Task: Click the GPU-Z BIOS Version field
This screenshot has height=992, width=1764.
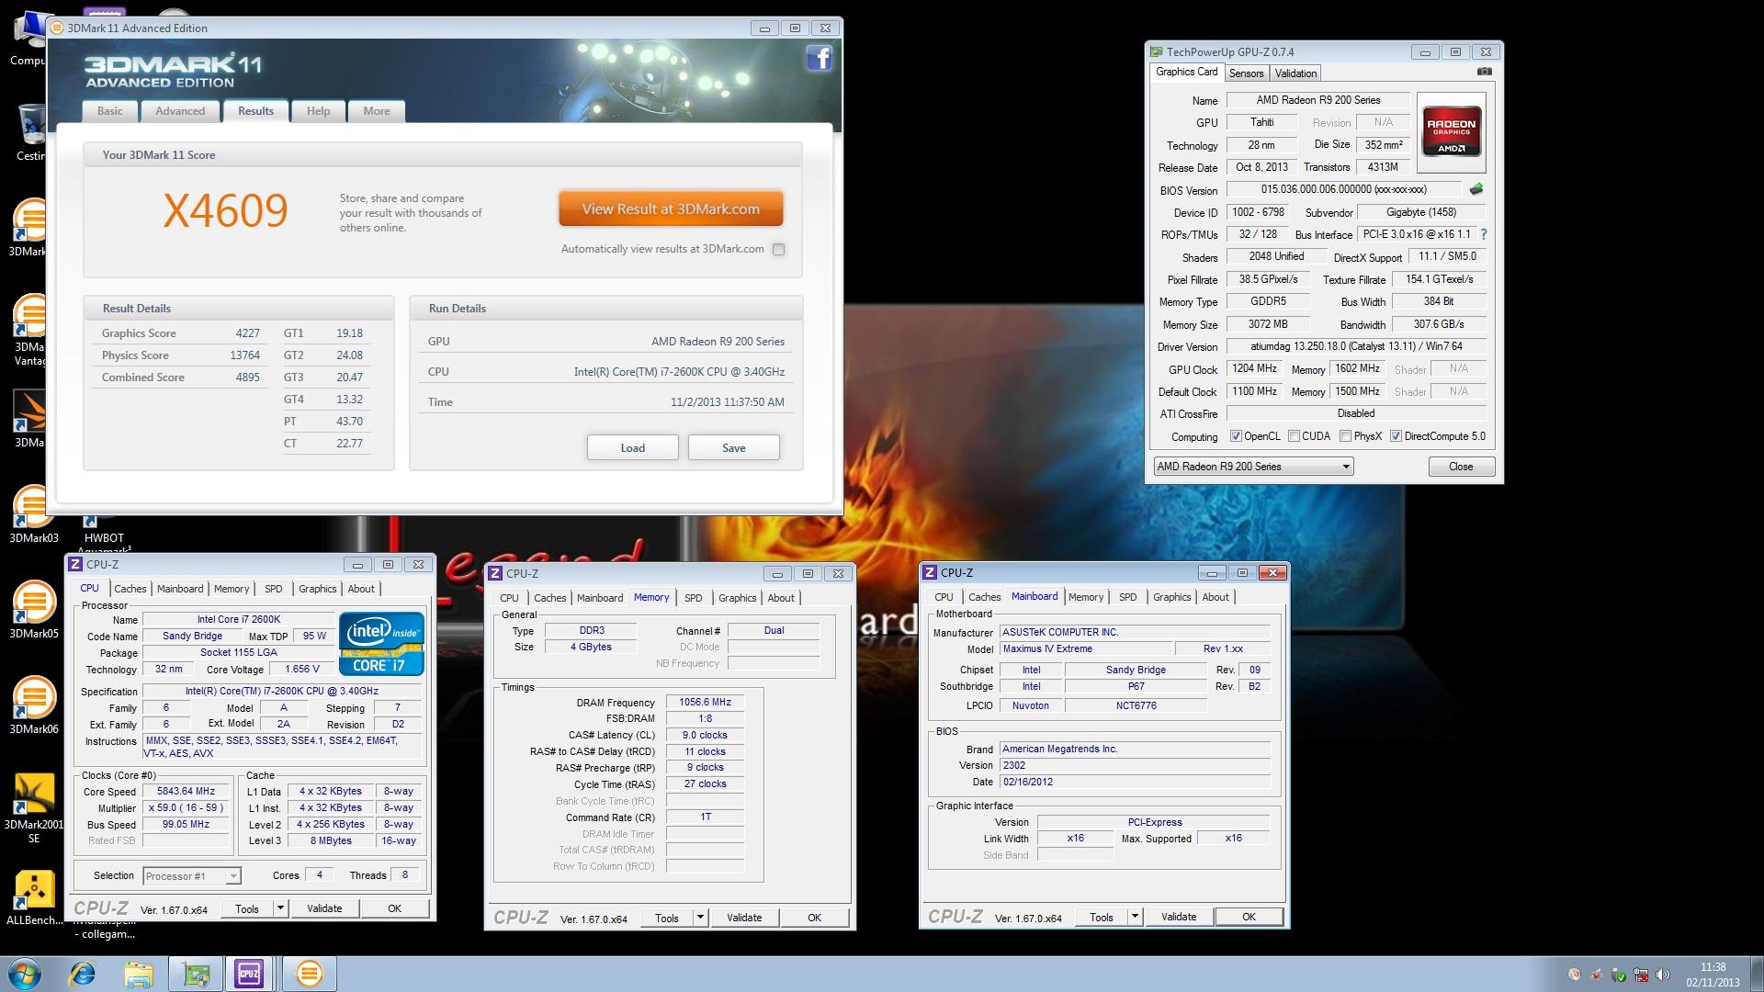Action: [1343, 189]
